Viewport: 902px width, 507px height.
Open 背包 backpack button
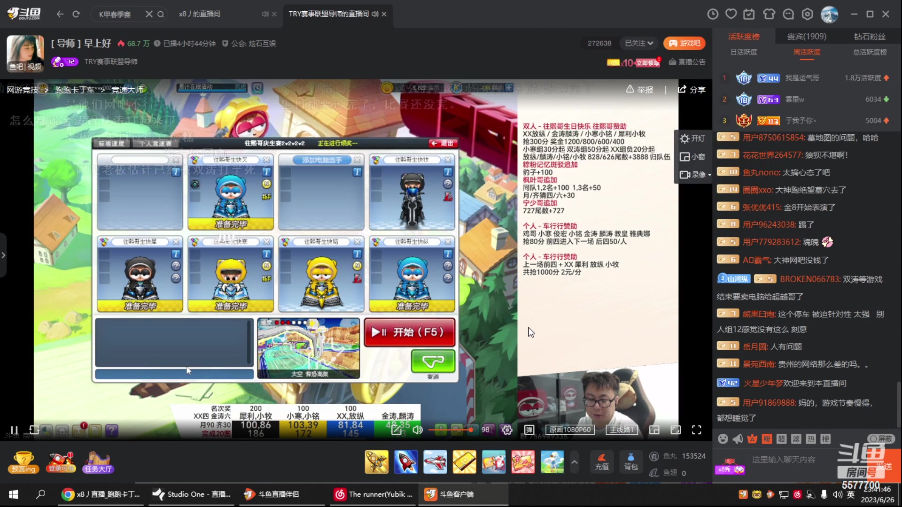click(x=631, y=462)
